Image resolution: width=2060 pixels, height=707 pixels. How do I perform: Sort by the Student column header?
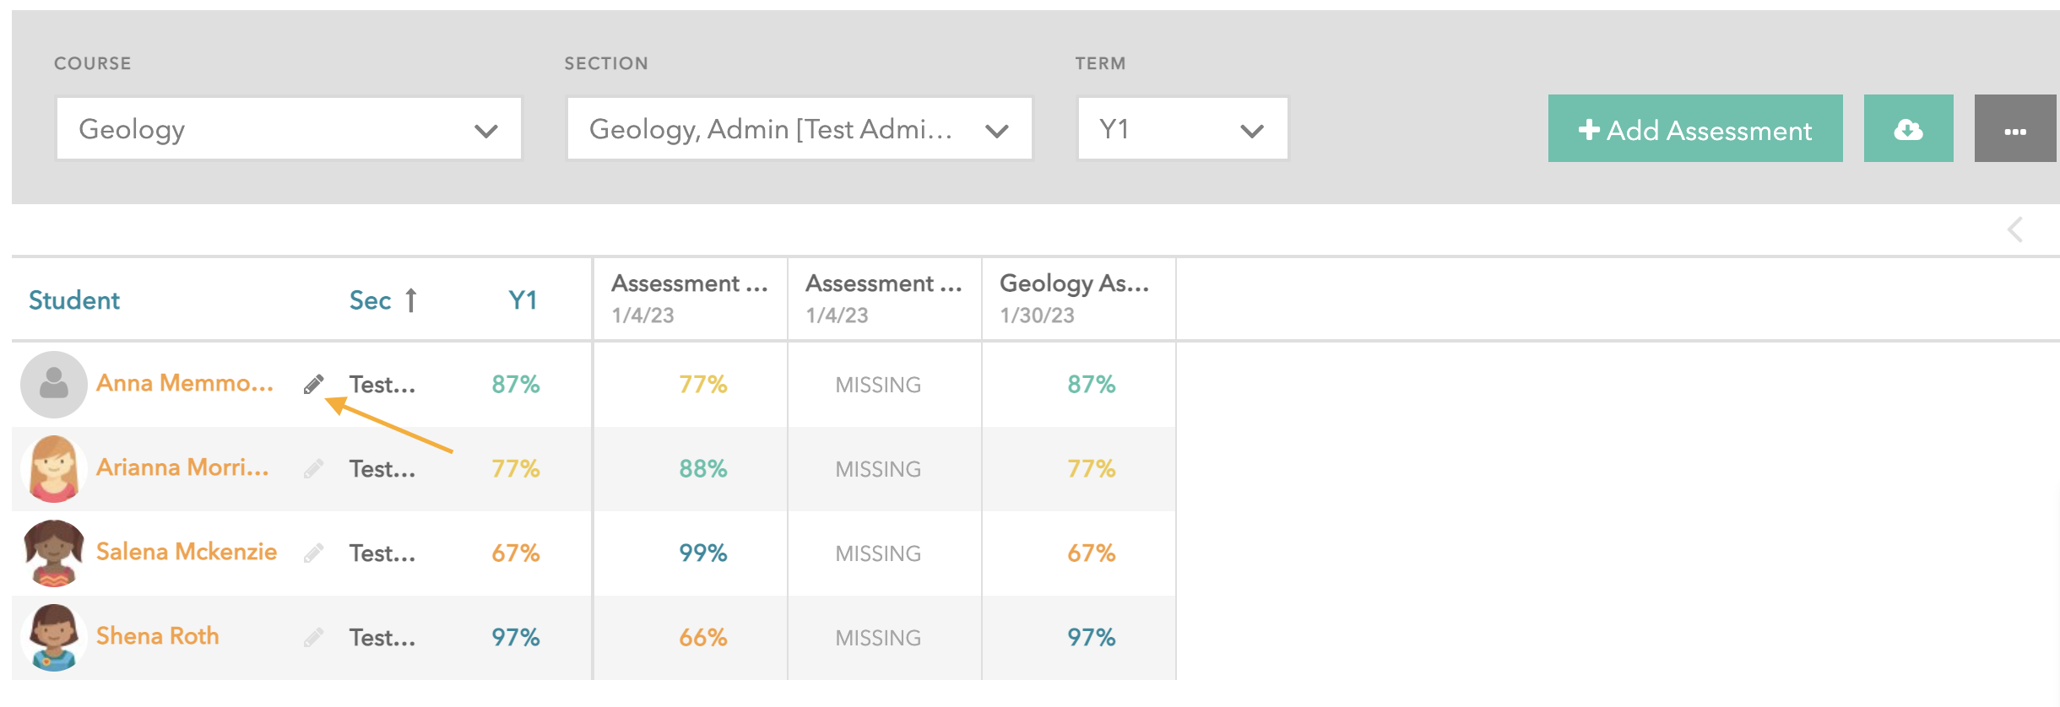point(74,300)
